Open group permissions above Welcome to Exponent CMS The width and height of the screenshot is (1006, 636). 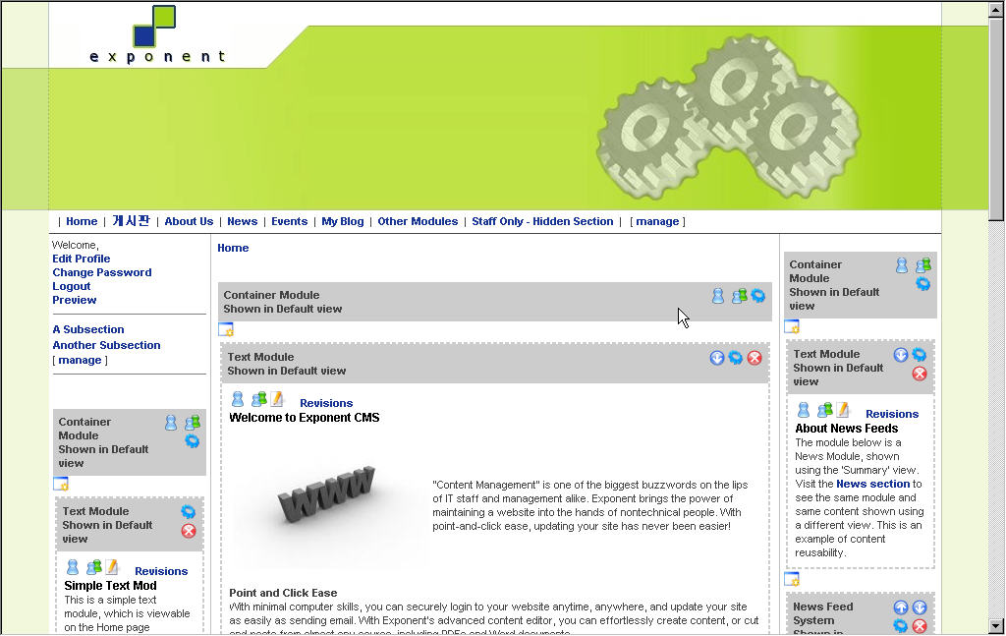[x=258, y=400]
